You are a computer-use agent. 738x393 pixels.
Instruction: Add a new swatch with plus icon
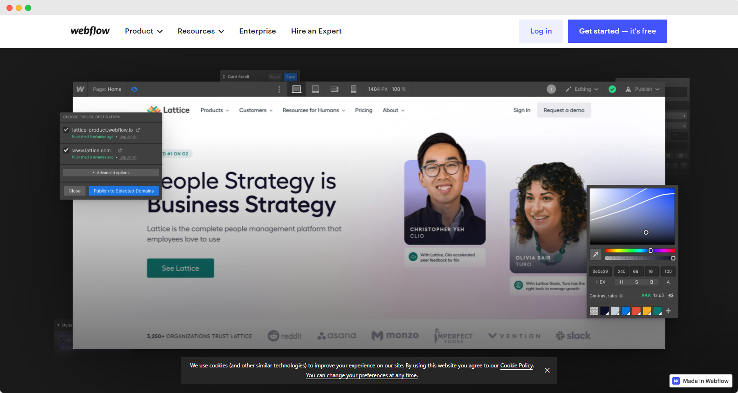click(x=668, y=311)
